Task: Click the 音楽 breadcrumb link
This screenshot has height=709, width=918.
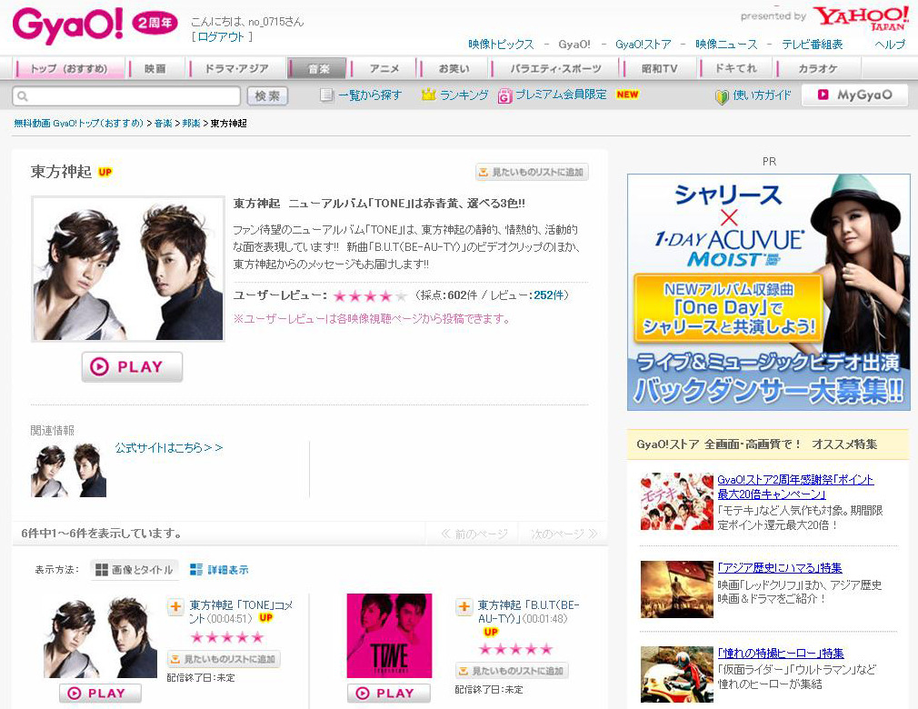Action: click(164, 124)
